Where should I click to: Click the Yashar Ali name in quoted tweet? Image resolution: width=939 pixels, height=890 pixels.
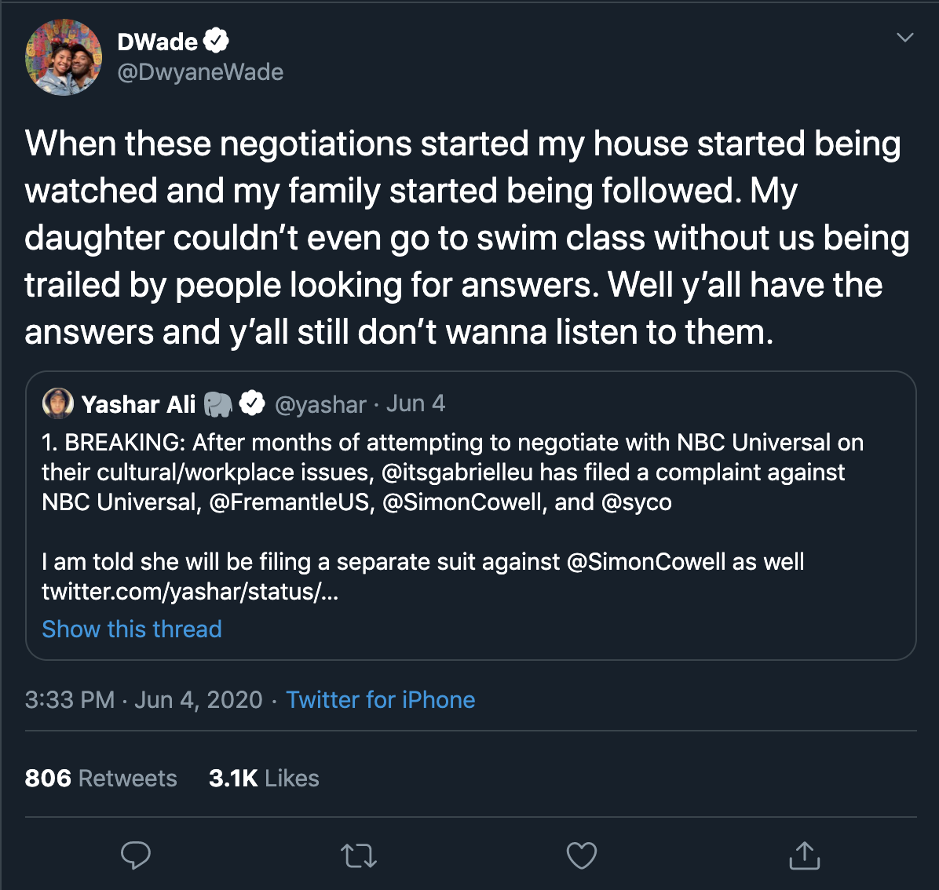(138, 404)
